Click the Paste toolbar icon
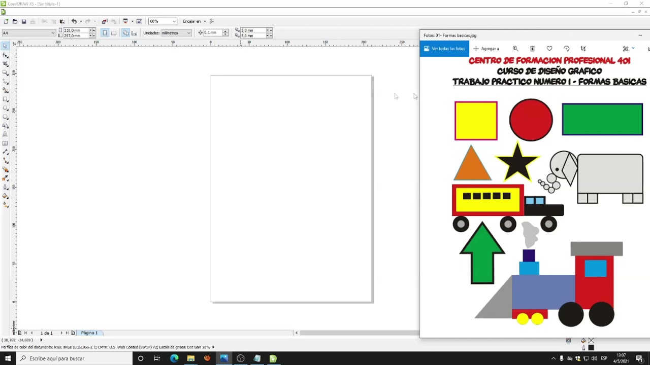 click(62, 21)
